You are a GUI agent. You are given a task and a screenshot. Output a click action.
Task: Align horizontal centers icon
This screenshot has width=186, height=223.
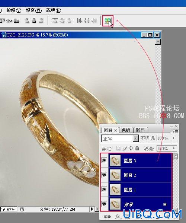click(34, 21)
